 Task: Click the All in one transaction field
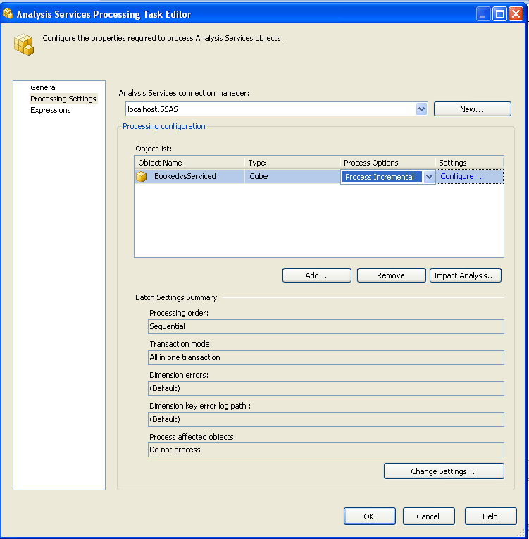coord(326,357)
